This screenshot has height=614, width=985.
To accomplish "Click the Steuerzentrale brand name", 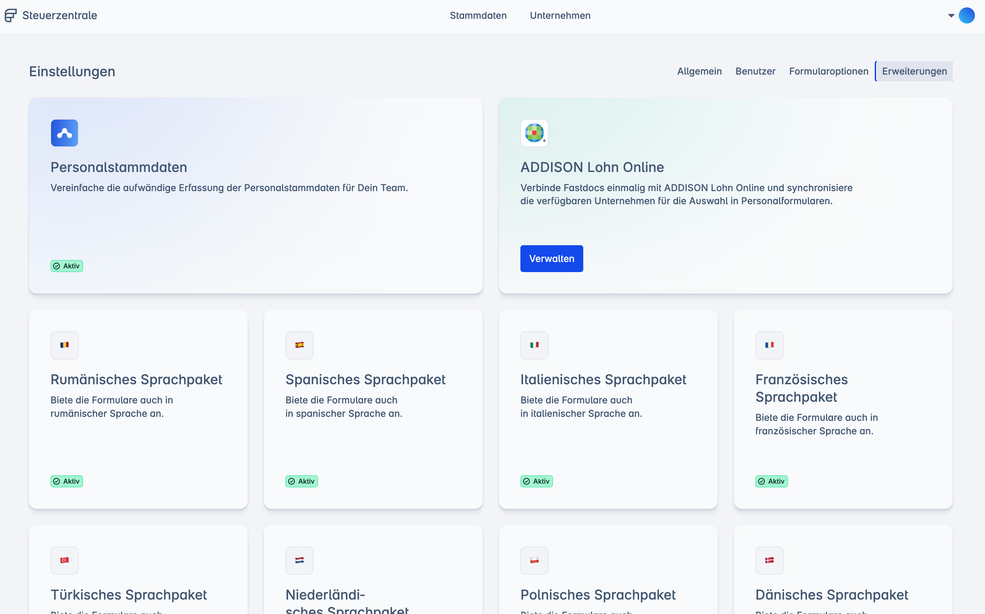I will (60, 15).
